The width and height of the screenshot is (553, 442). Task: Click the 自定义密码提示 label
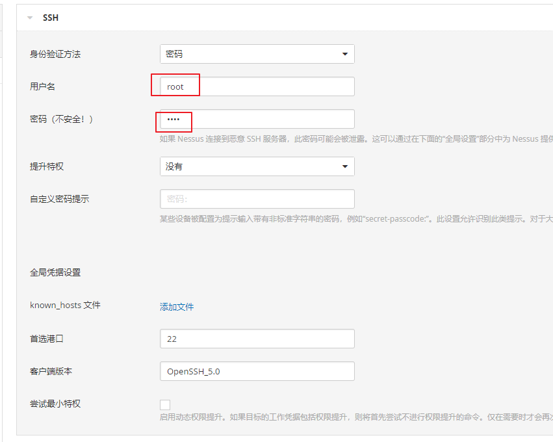(60, 199)
